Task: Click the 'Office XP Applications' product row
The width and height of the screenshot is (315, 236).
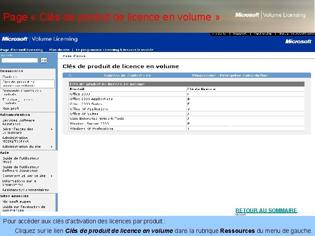Action: (x=187, y=109)
